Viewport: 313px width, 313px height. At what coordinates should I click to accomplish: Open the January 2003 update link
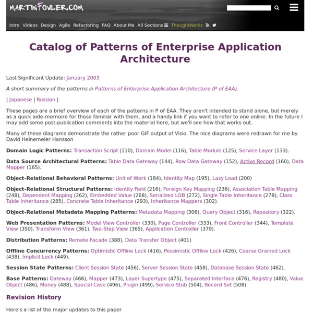click(83, 78)
